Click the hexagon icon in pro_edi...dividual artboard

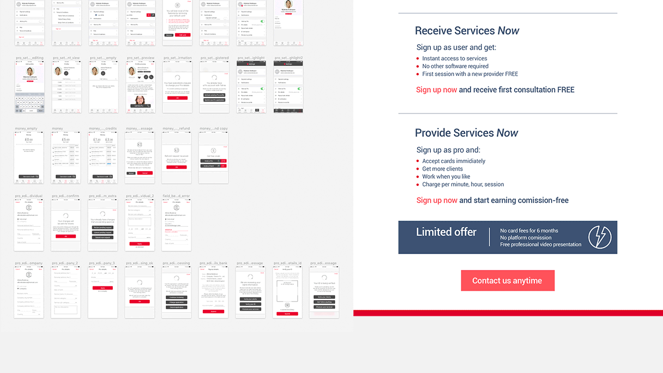[29, 207]
